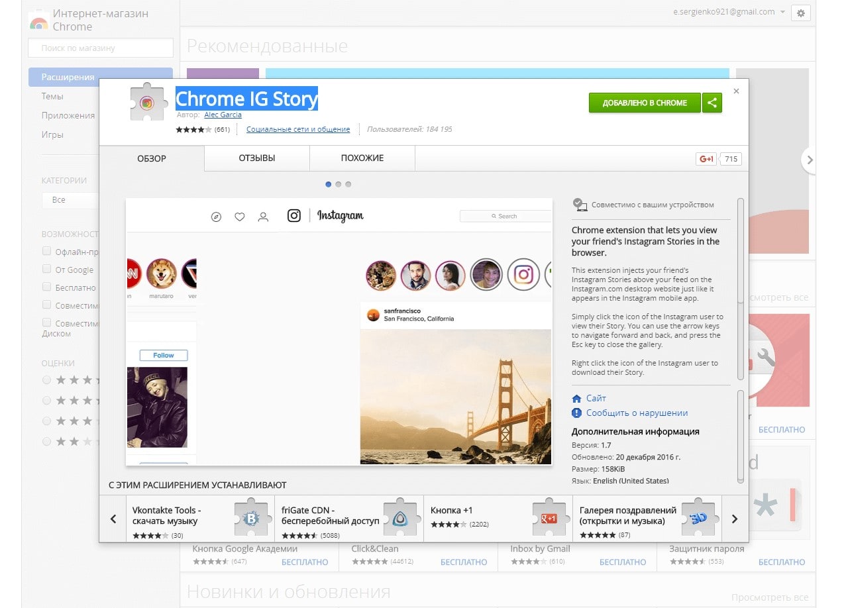This screenshot has width=848, height=608.
Task: Select the second star rating radio button
Action: coord(46,400)
